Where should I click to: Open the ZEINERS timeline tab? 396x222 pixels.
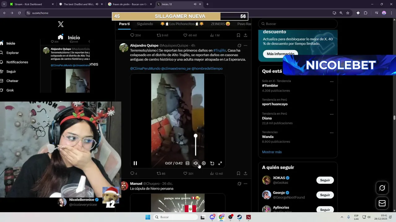point(221,24)
